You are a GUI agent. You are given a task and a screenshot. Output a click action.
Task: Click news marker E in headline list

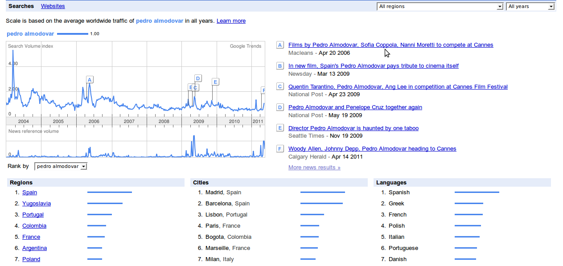pyautogui.click(x=280, y=128)
